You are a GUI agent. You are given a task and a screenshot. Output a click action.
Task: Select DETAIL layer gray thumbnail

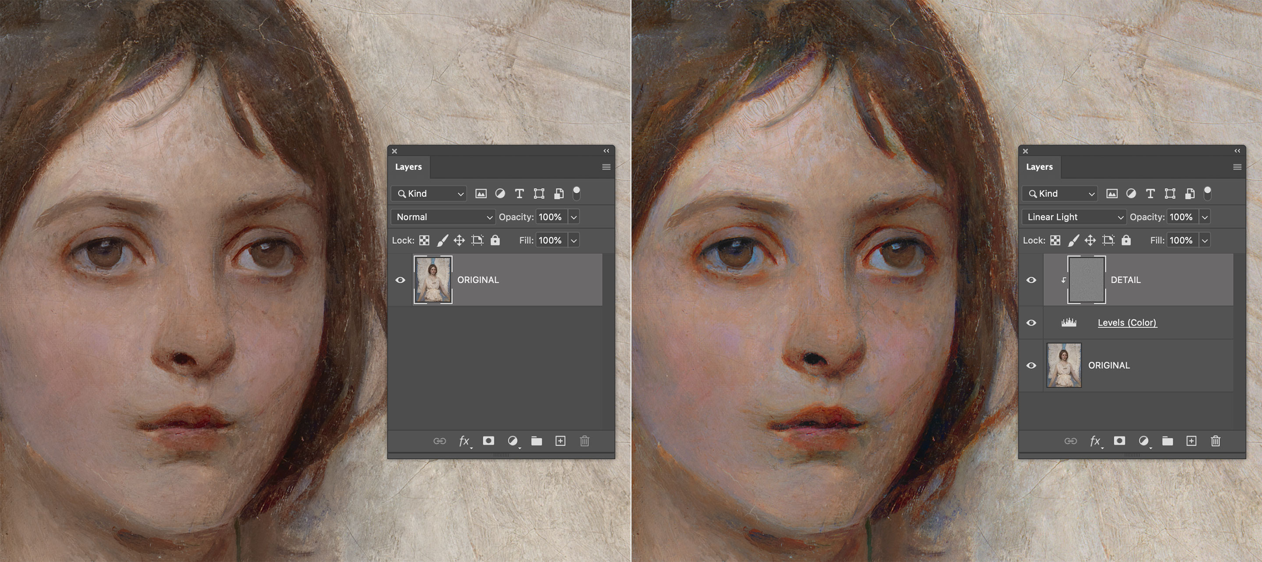click(1086, 280)
